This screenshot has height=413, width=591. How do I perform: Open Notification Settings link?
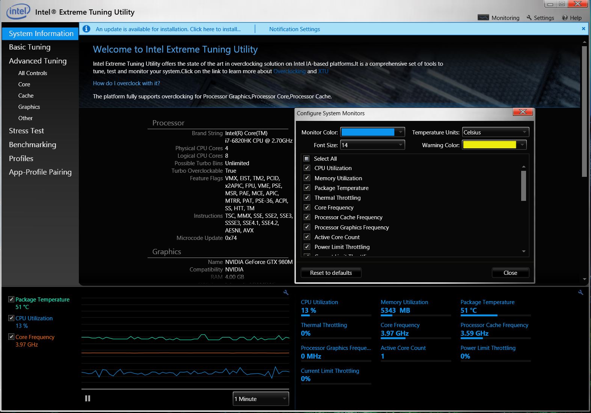tap(295, 29)
